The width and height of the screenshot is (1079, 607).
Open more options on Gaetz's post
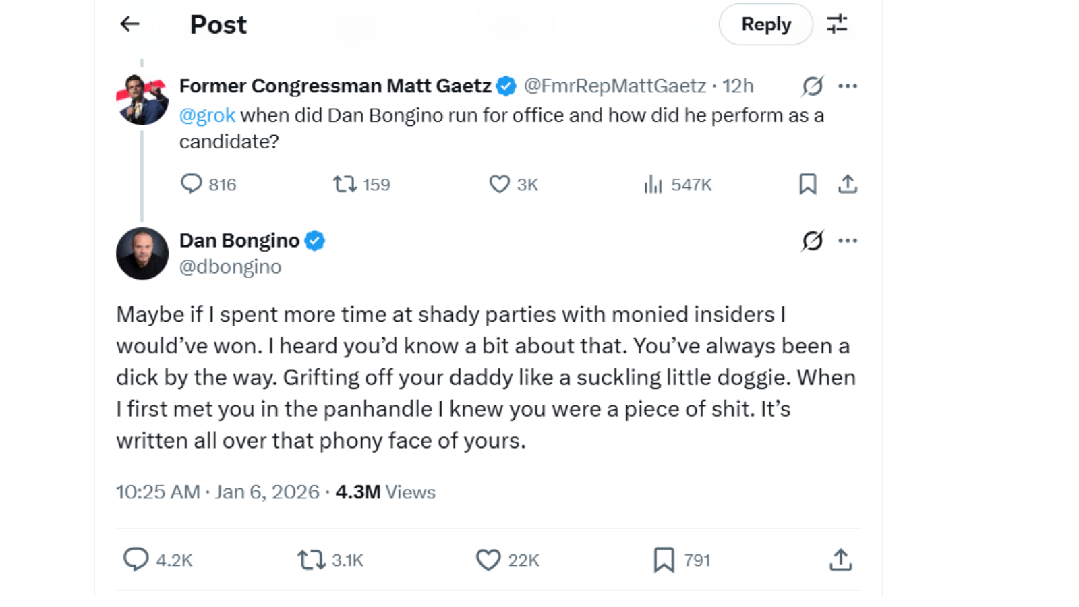pos(848,85)
